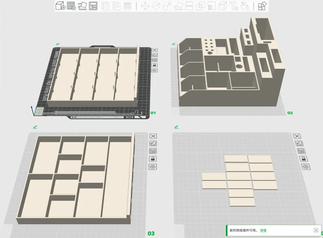Screen dimensions: 323x238
Task: Pick the Color painting bucket tool
Action: (x=245, y=6)
